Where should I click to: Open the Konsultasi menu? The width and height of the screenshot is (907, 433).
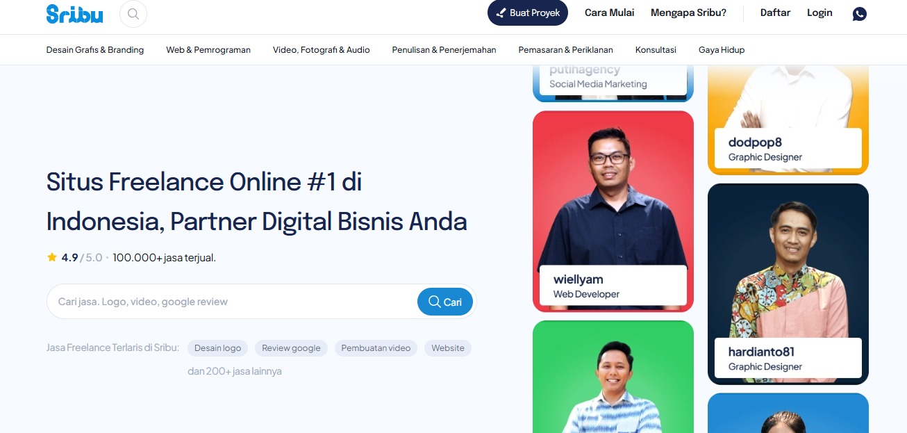pyautogui.click(x=656, y=50)
